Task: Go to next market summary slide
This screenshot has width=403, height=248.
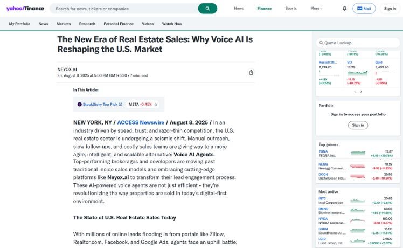Action: [361, 92]
